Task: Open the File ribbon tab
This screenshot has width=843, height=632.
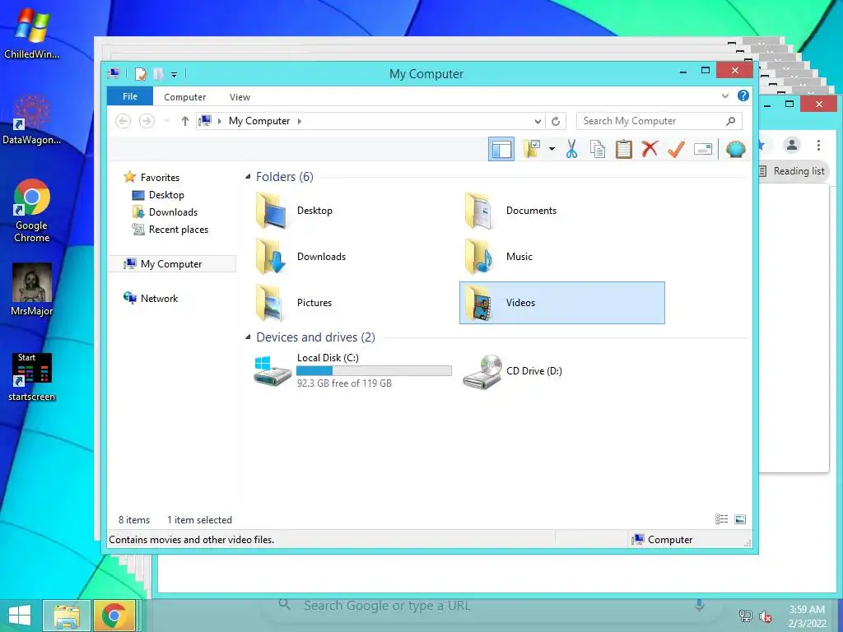Action: [130, 96]
